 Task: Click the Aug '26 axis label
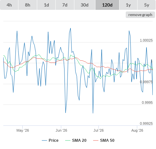click(x=137, y=130)
